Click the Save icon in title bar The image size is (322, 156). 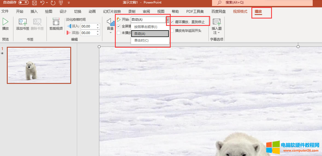point(34,3)
